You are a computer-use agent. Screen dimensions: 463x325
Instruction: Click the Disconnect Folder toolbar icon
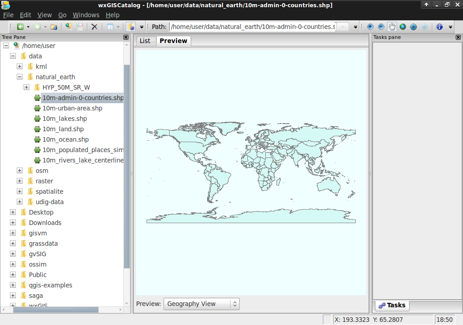80,26
